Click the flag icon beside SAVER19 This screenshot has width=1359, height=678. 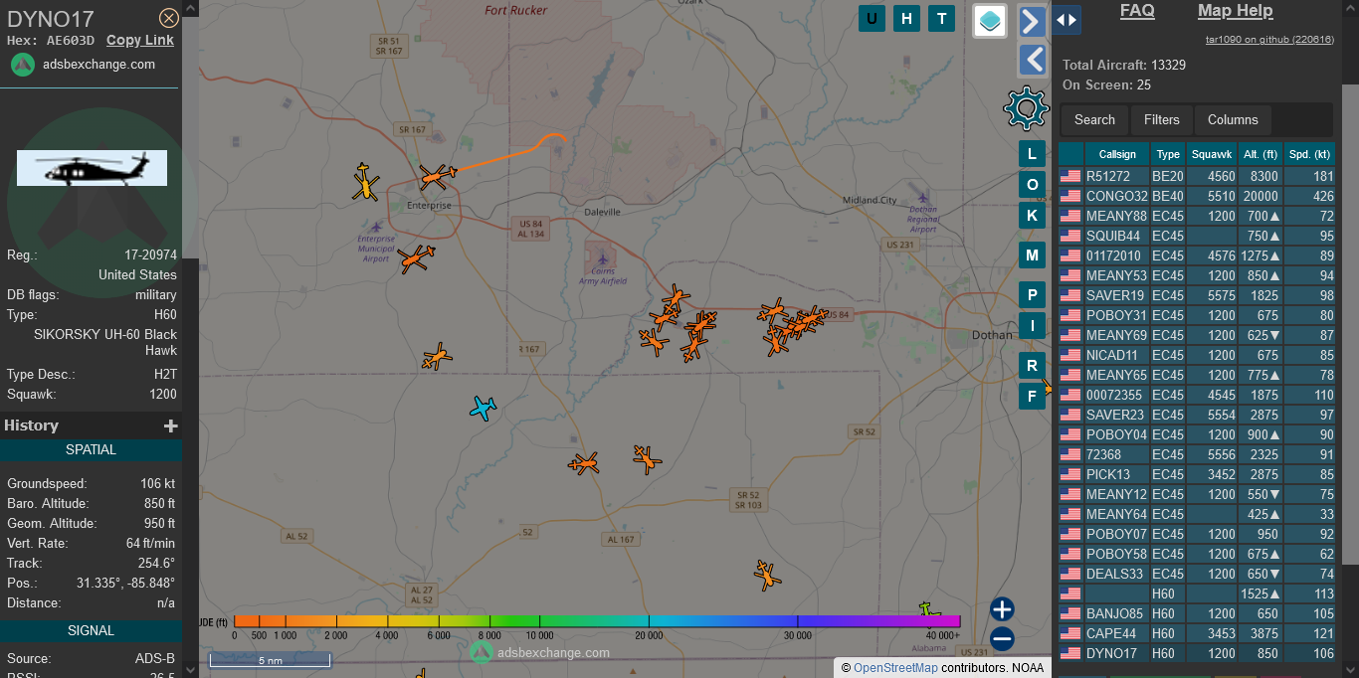point(1070,295)
